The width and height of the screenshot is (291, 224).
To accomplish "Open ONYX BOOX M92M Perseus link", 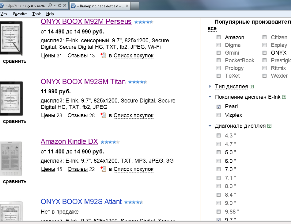I will click(86, 21).
